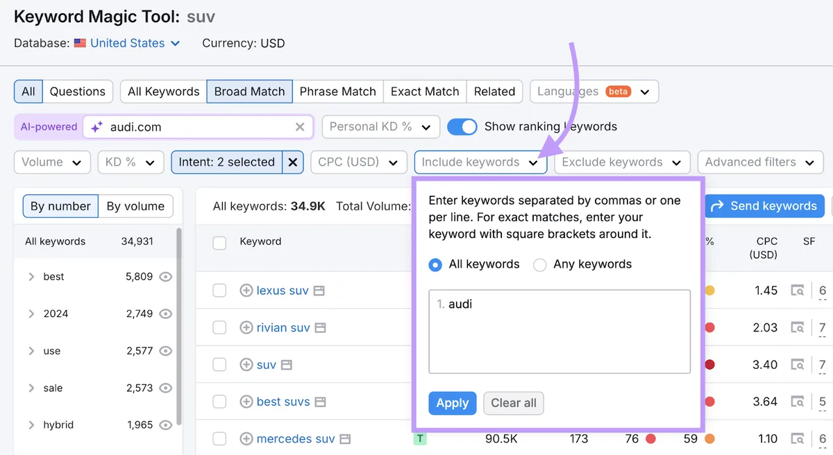The width and height of the screenshot is (833, 455).
Task: Click the keyword groups list scrollbar
Action: click(179, 326)
